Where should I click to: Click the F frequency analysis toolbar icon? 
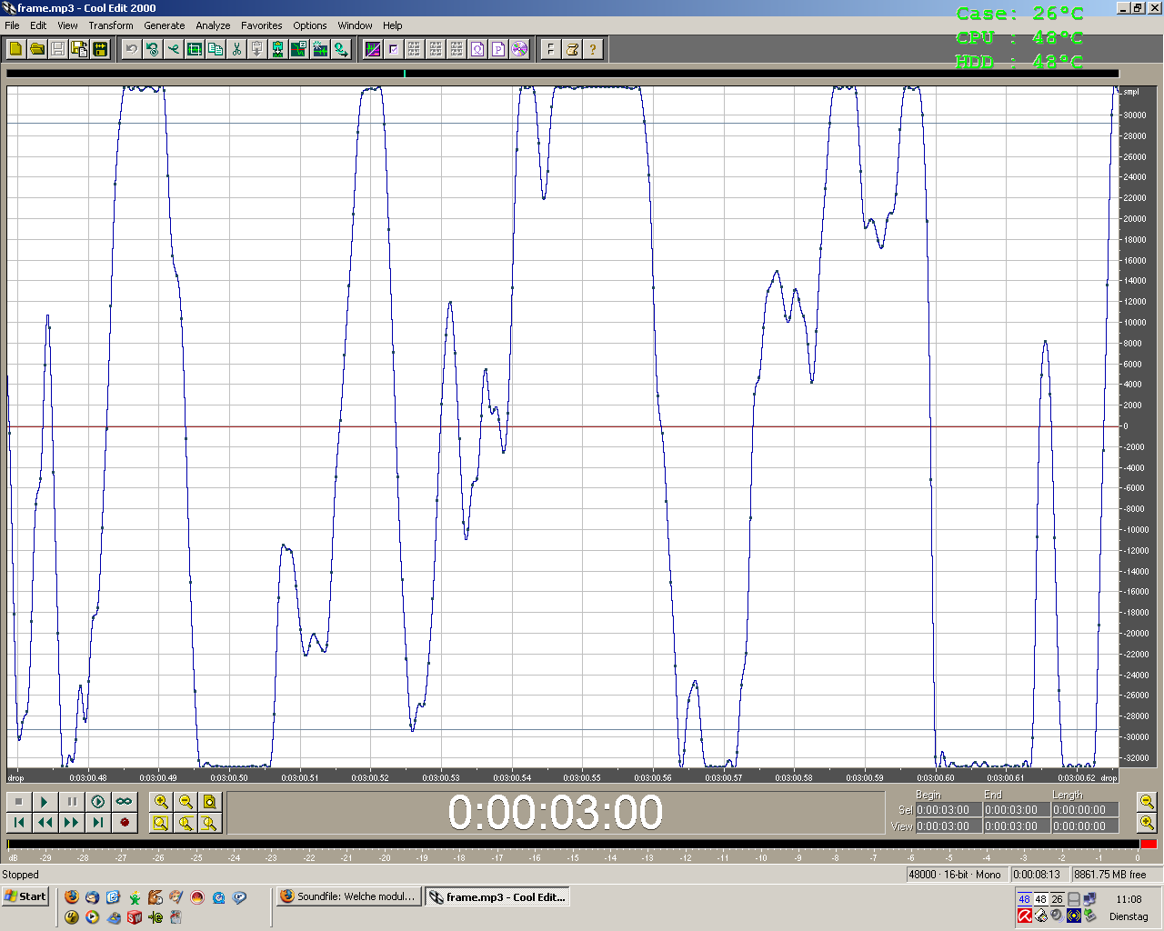551,49
